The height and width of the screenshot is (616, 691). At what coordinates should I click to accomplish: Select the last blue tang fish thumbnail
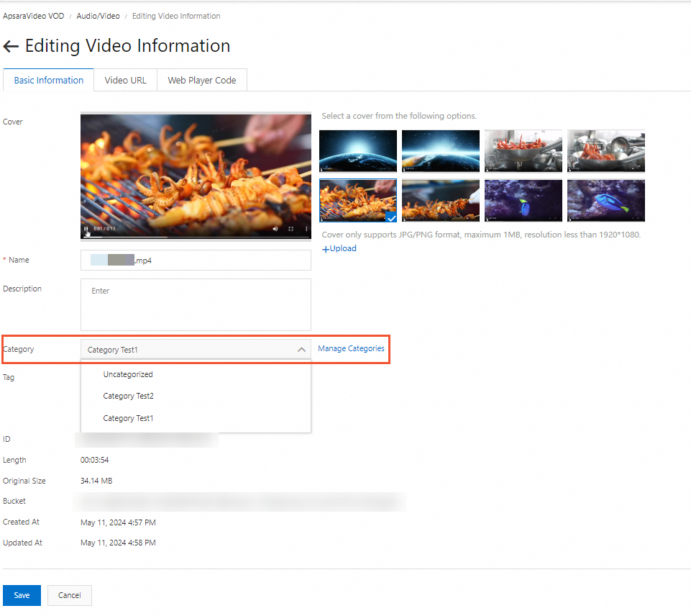[606, 200]
